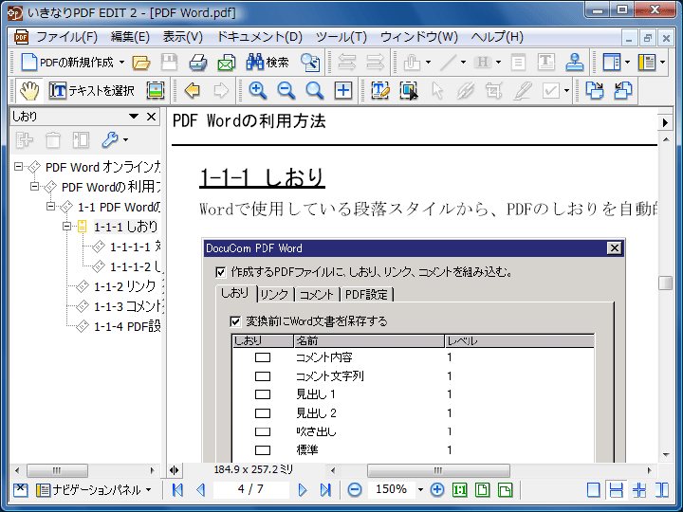This screenshot has height=512, width=683.
Task: Open the PDFの新規作成 dropdown arrow
Action: point(122,63)
